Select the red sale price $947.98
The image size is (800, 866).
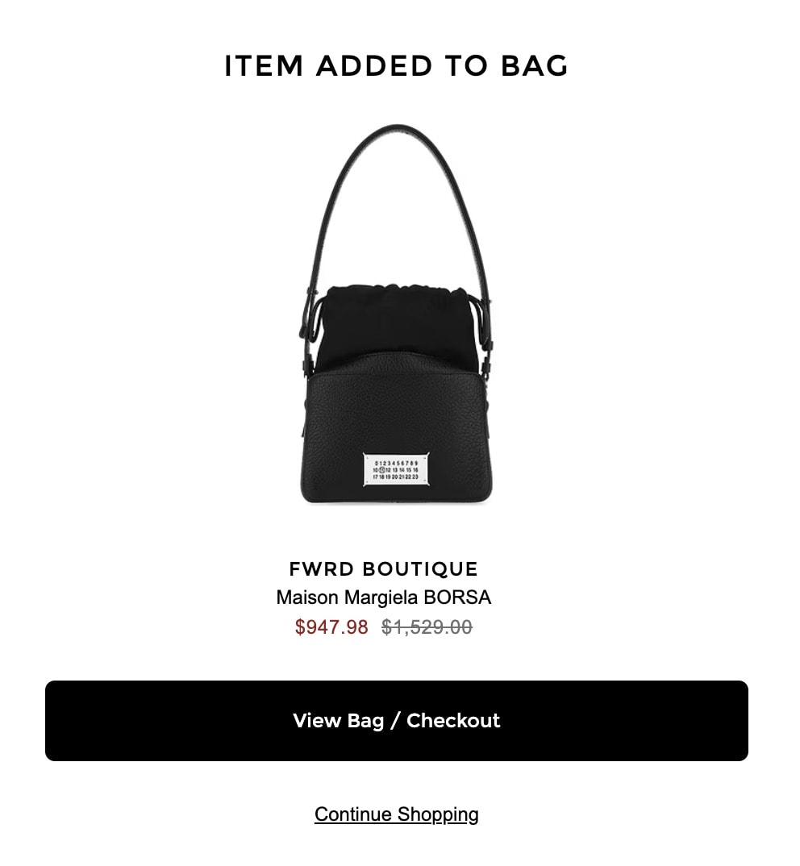[331, 627]
